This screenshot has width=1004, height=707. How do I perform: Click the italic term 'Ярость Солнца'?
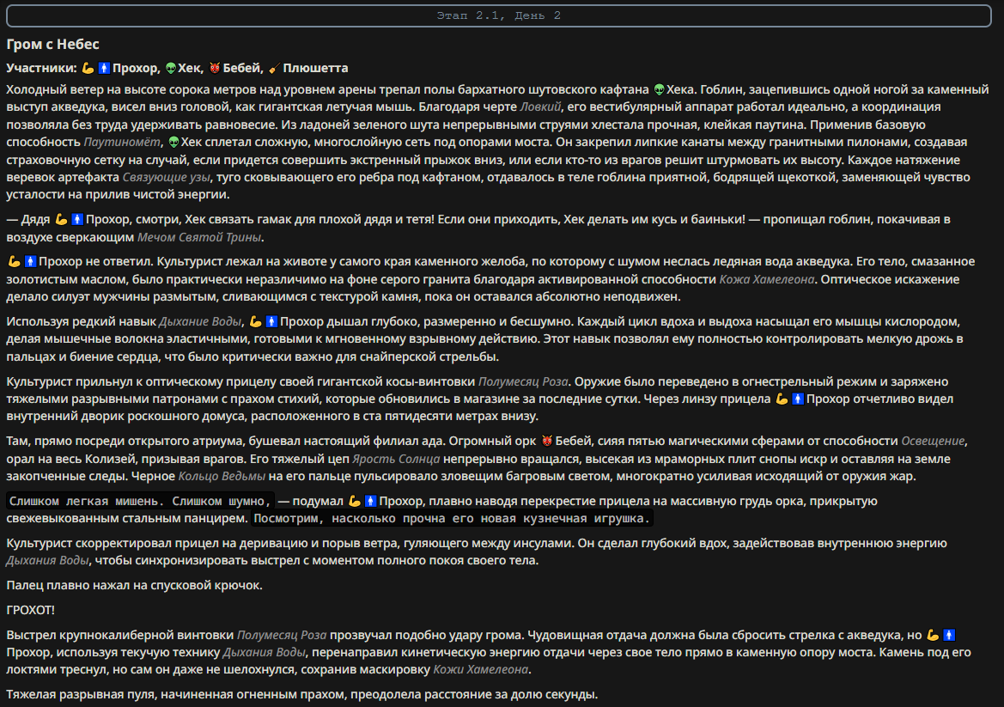[396, 460]
